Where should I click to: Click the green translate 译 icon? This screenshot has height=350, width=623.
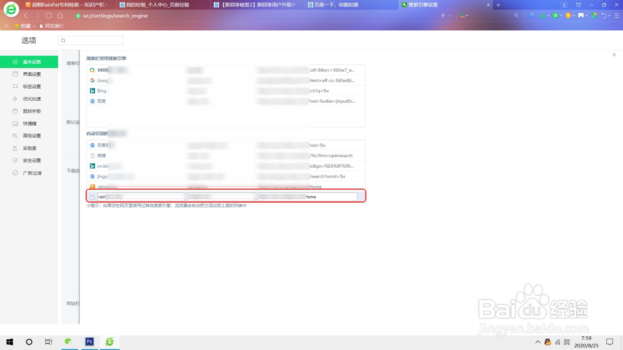tap(556, 16)
